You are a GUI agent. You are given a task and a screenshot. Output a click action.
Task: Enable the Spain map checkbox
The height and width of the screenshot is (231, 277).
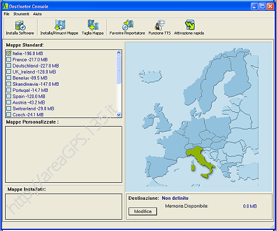9,96
